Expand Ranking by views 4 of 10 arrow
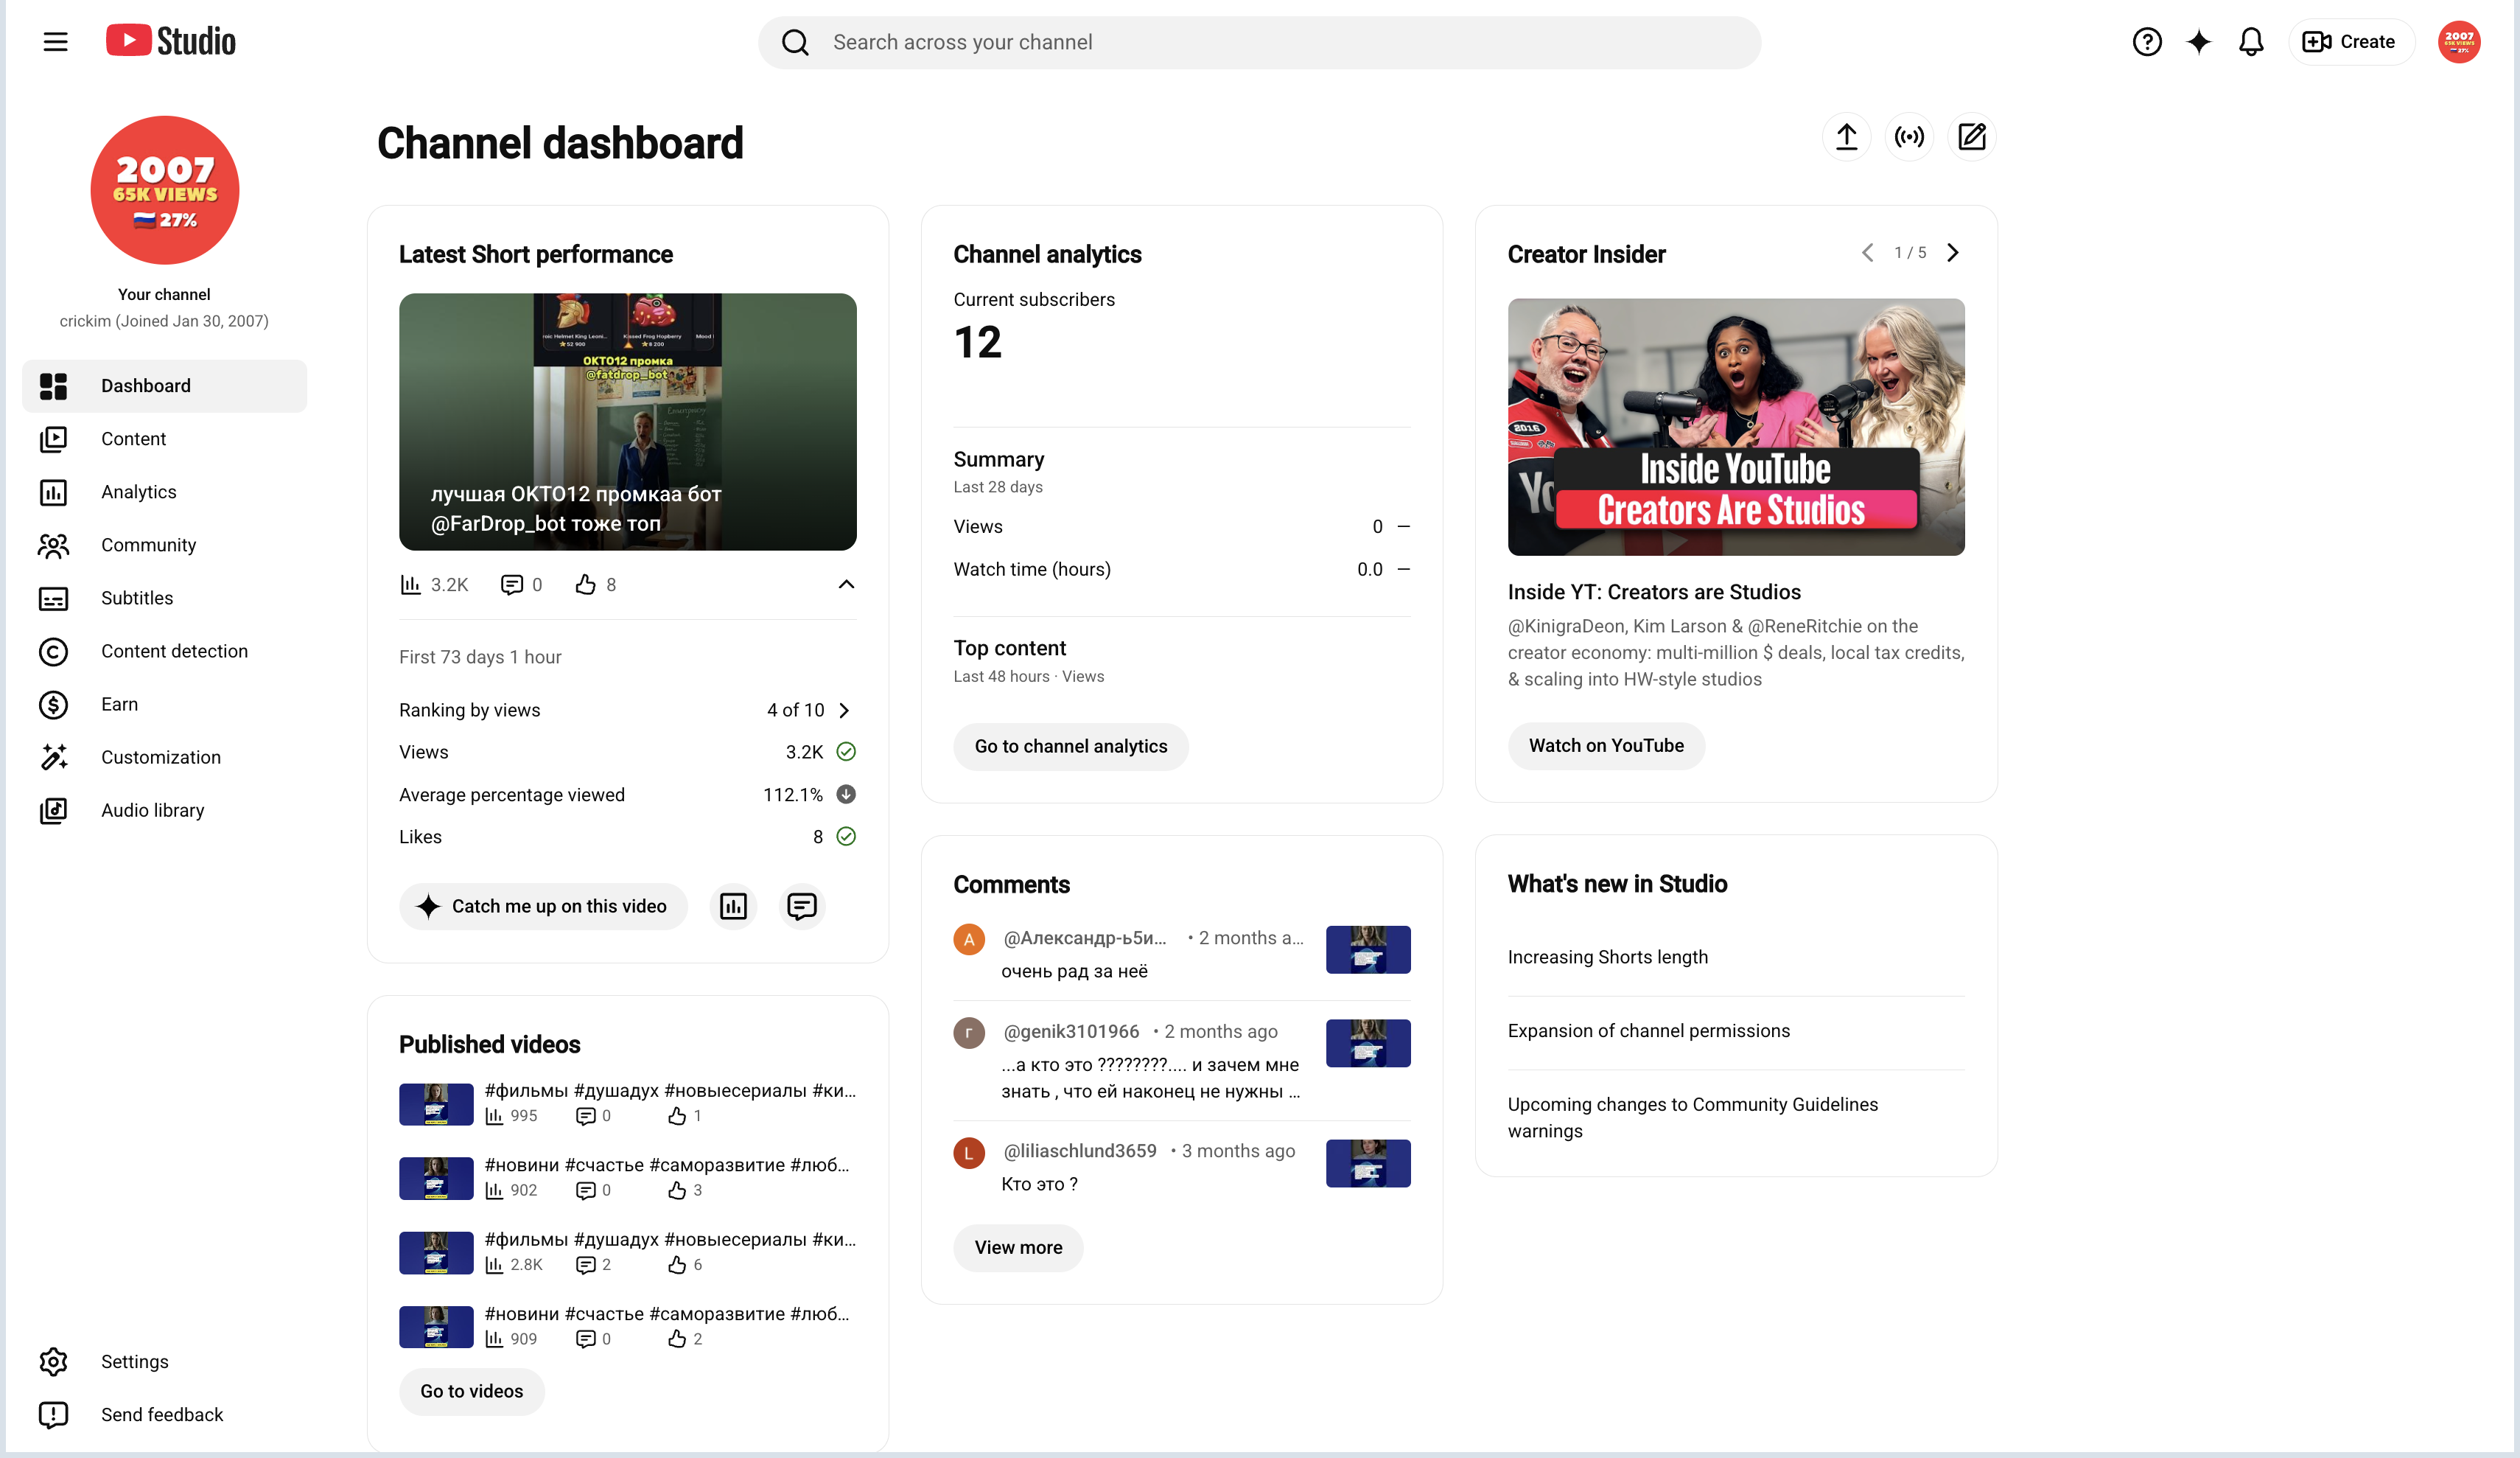Screen dimensions: 2520x1458 (844, 711)
